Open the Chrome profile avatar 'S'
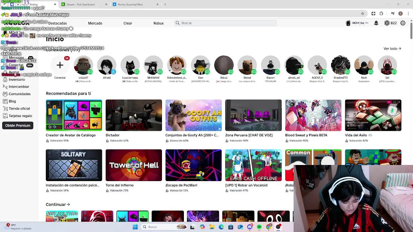The height and width of the screenshot is (232, 413). (400, 14)
